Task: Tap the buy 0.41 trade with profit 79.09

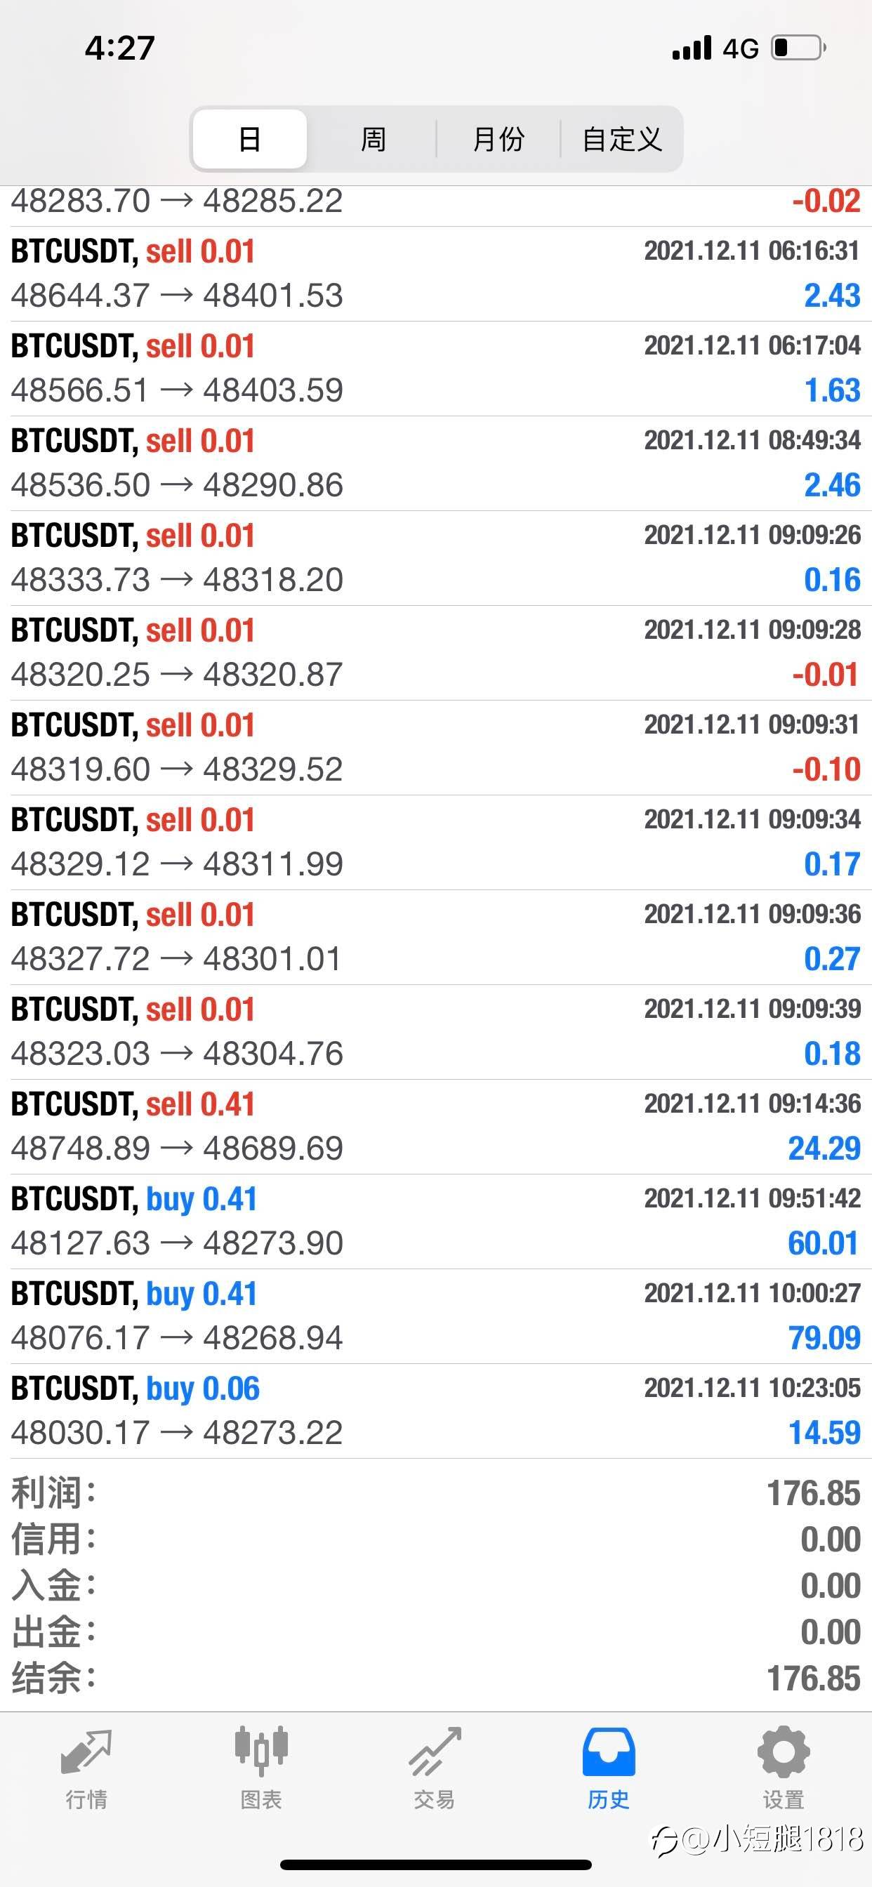Action: 436,1316
